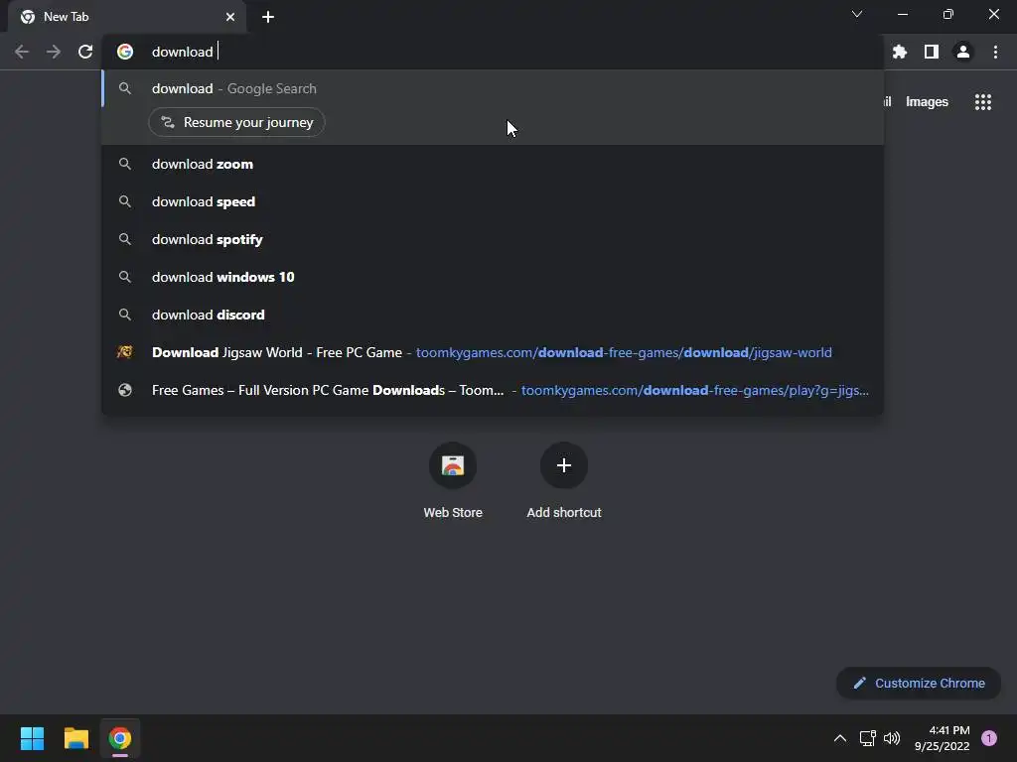Pick the 'download spotify' suggestion

pyautogui.click(x=493, y=239)
